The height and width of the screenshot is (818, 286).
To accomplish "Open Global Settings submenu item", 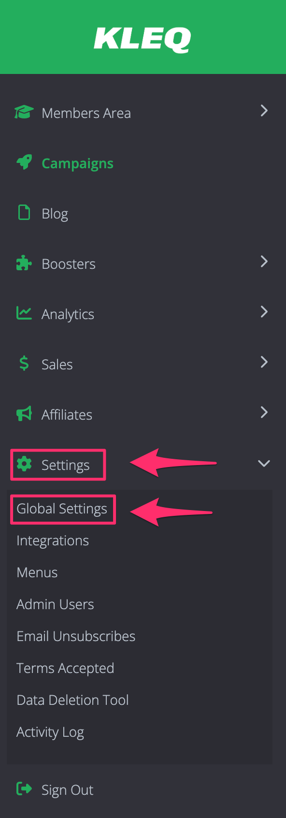I will pyautogui.click(x=62, y=509).
